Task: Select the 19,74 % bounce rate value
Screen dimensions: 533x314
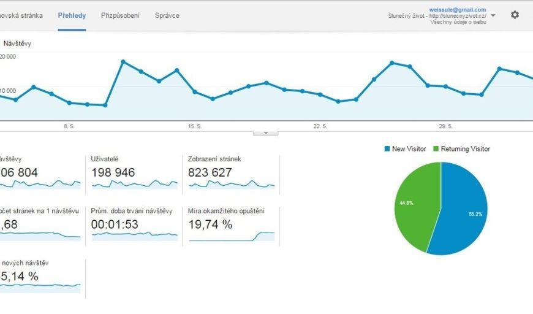Action: click(x=211, y=224)
